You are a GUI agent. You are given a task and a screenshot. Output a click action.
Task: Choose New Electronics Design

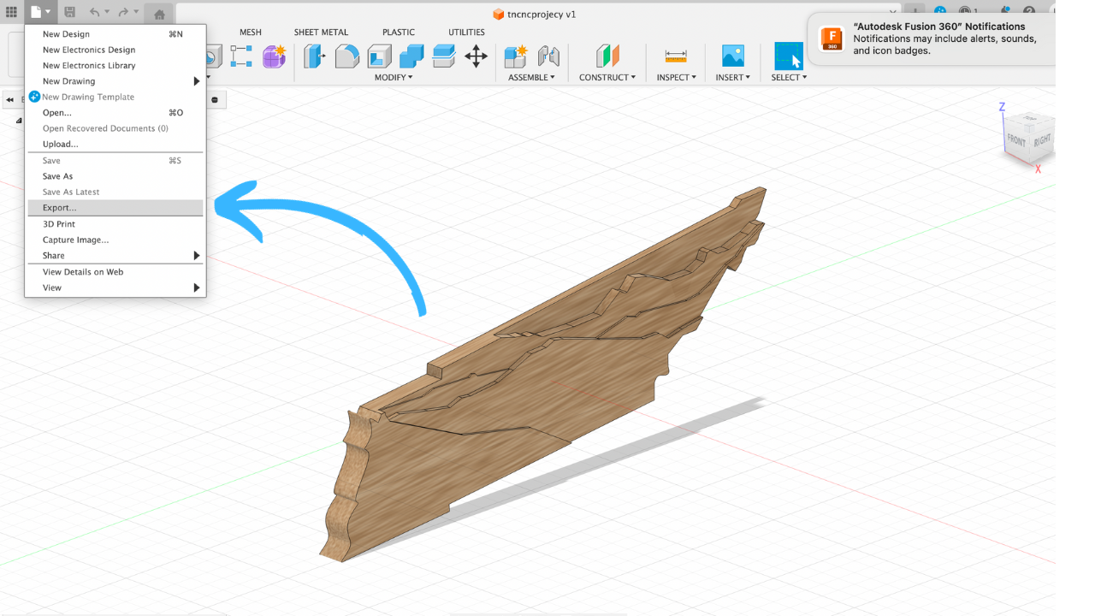[x=115, y=50]
